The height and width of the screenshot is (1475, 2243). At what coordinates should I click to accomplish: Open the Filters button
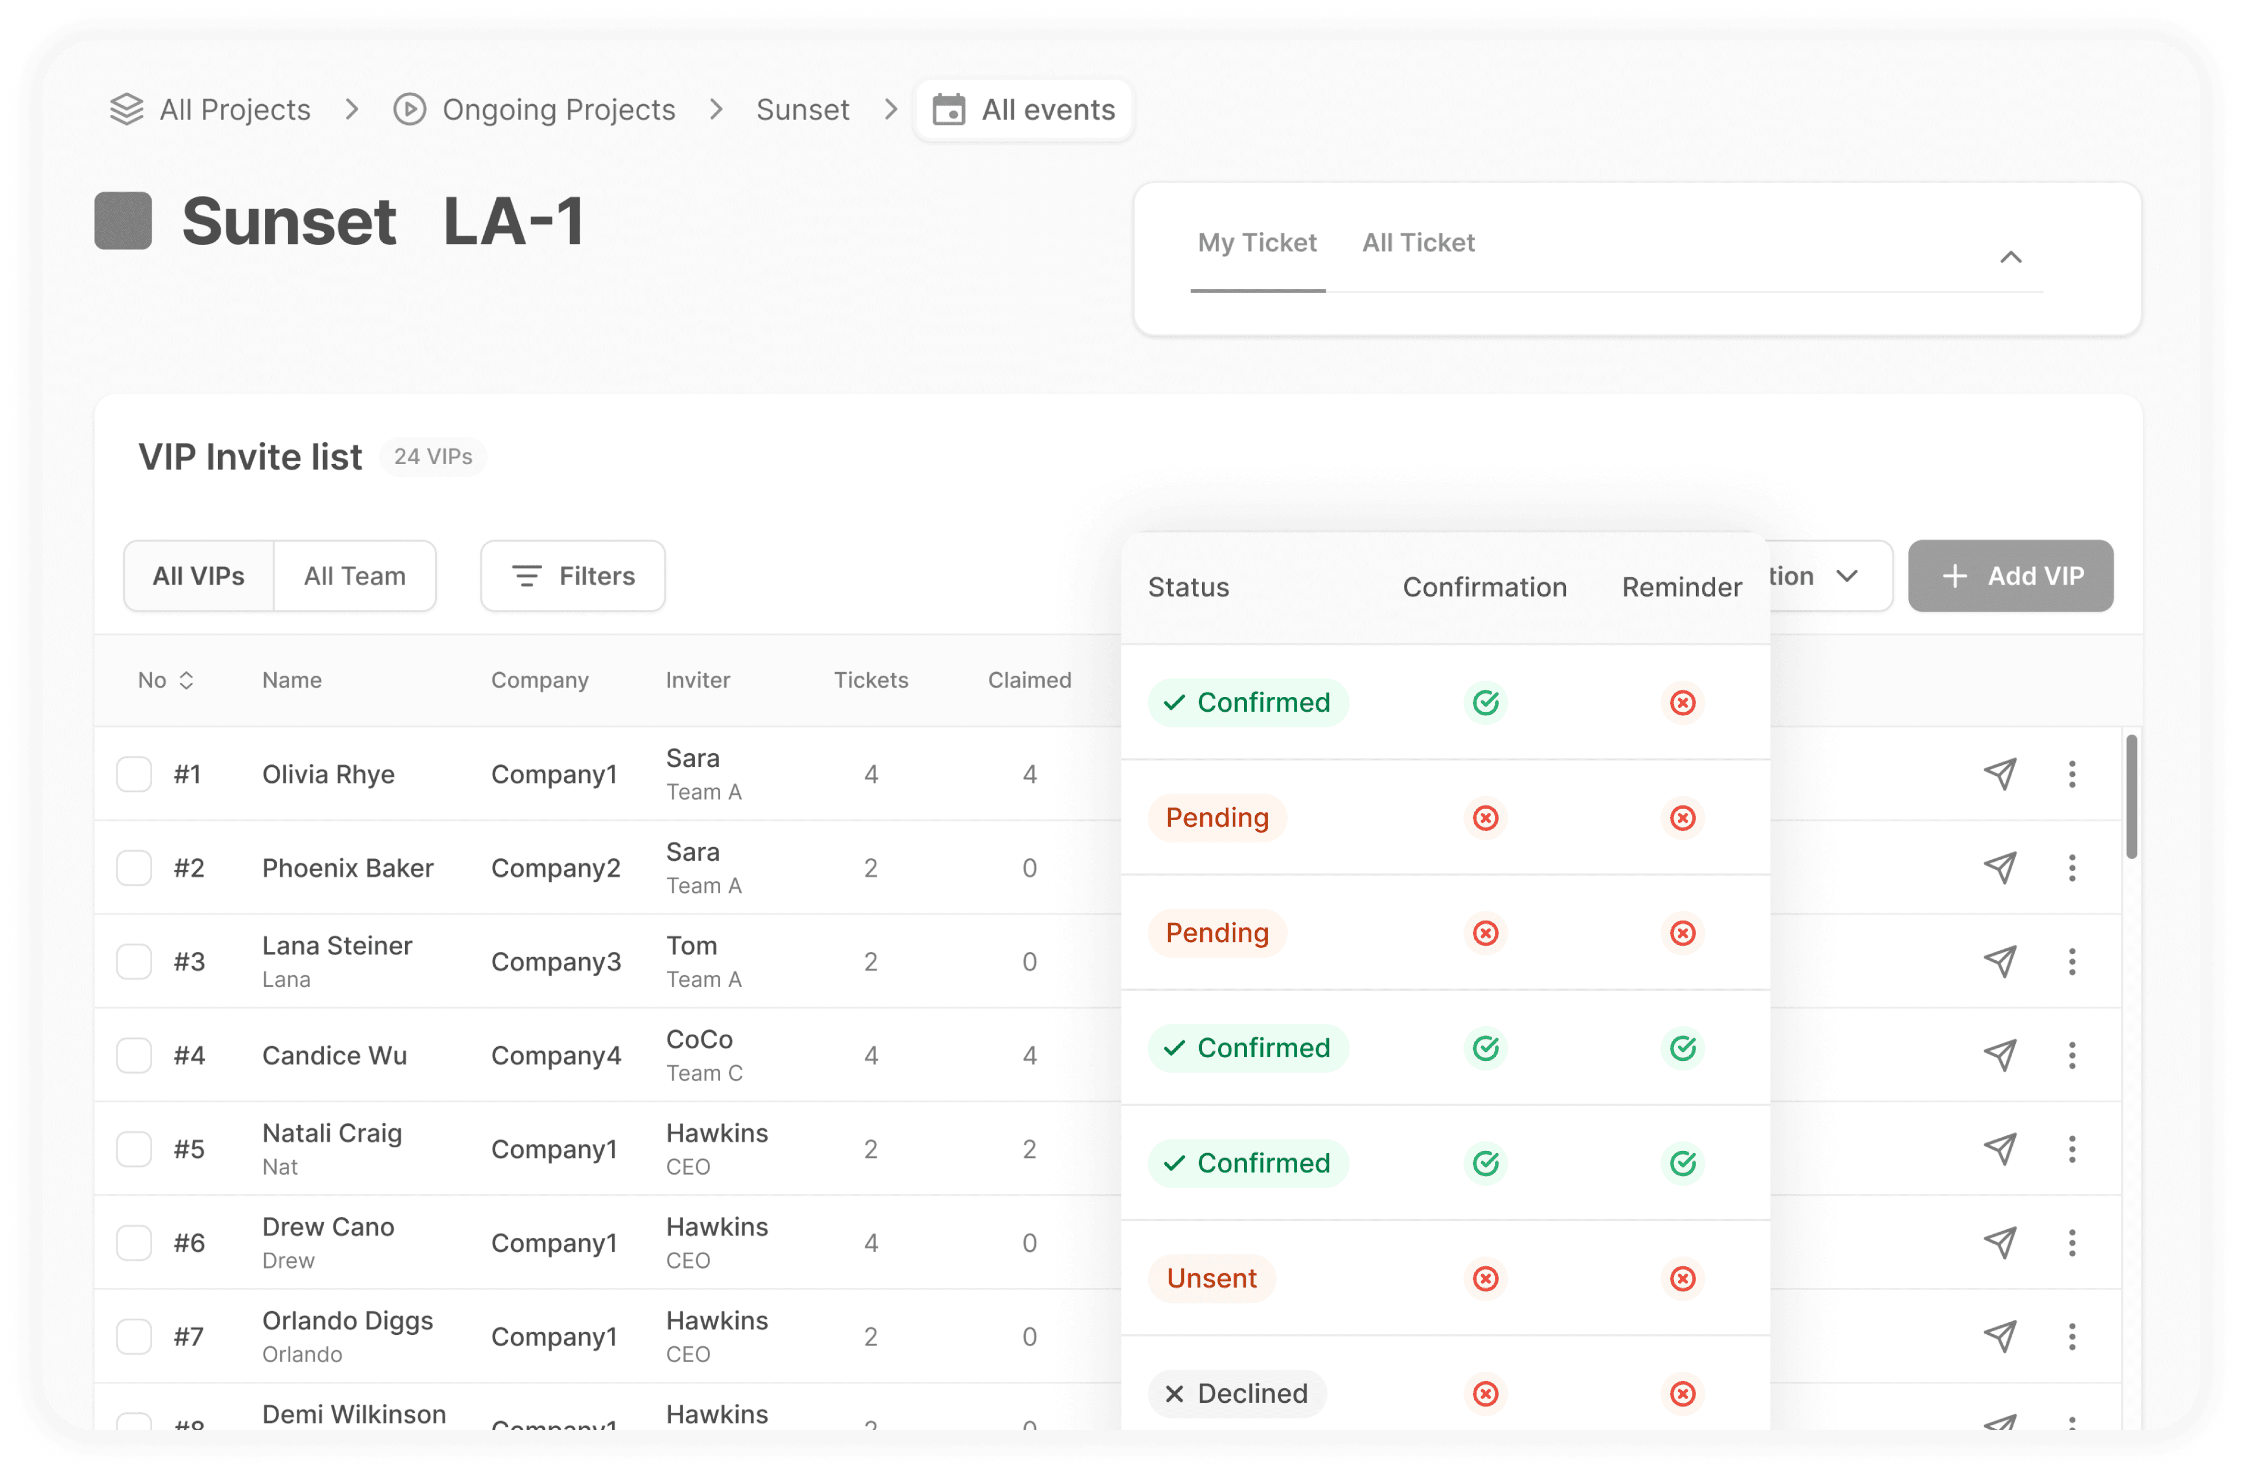click(x=573, y=576)
